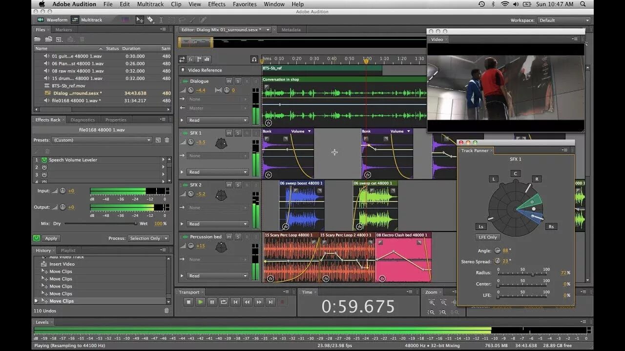Switch to the Playlist tab

coord(68,250)
